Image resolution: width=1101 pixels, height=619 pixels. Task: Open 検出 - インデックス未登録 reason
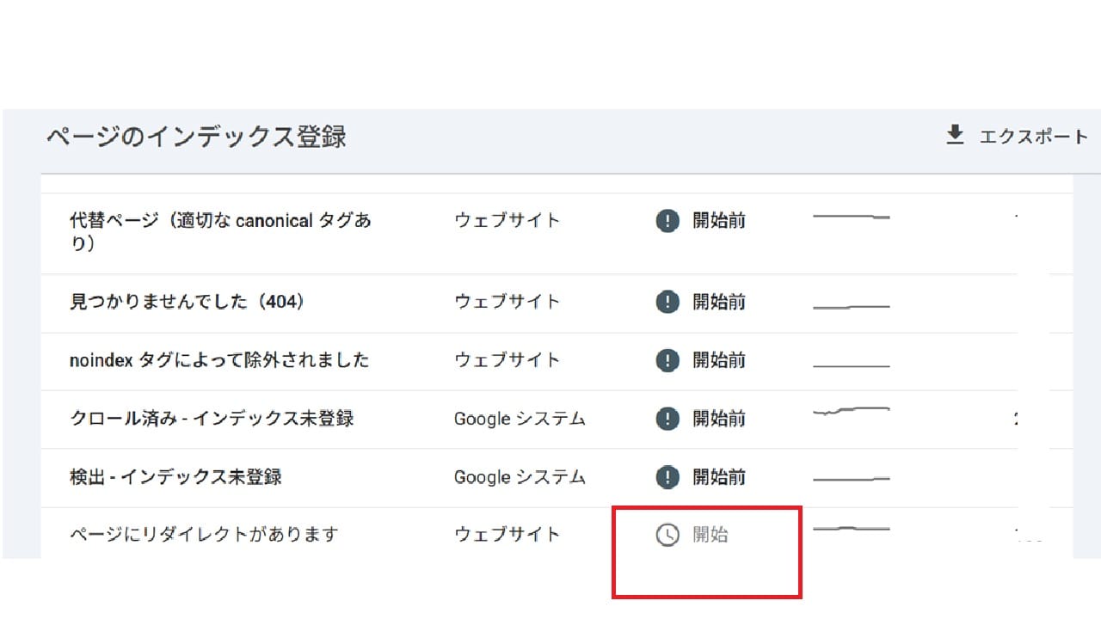pos(175,477)
